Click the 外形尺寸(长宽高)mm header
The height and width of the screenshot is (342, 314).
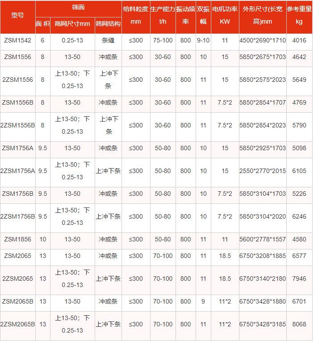point(262,17)
